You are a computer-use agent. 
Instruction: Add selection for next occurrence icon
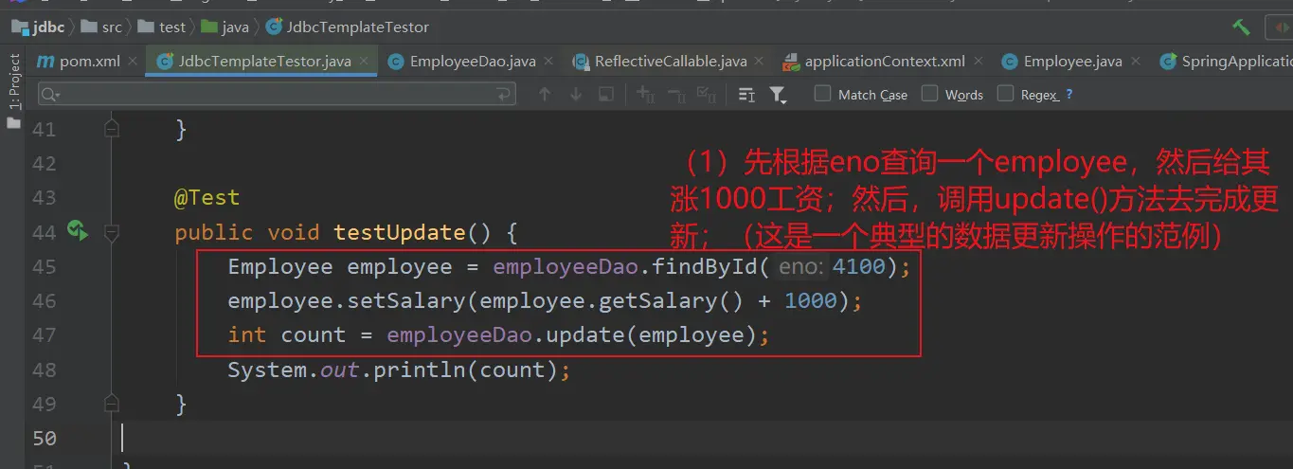coord(646,95)
